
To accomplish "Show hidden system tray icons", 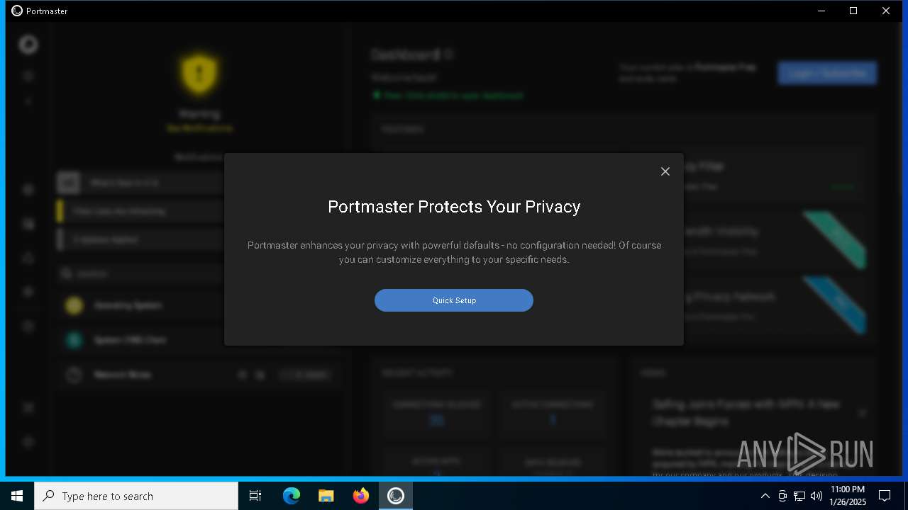I will (765, 496).
